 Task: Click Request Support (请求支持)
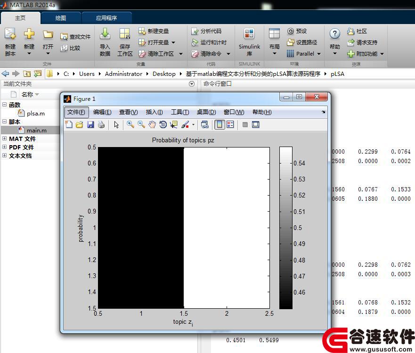tap(362, 42)
